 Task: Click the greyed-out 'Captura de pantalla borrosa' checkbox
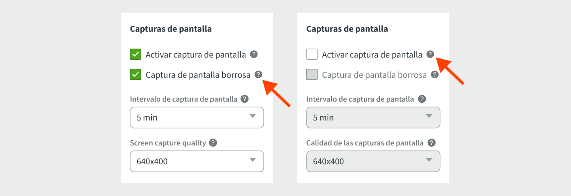(x=312, y=74)
